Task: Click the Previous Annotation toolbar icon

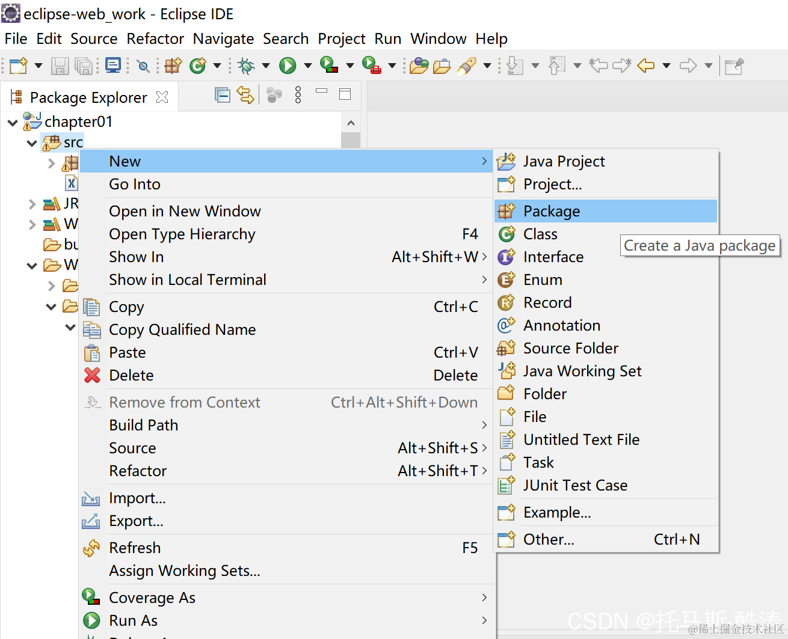Action: pos(557,66)
